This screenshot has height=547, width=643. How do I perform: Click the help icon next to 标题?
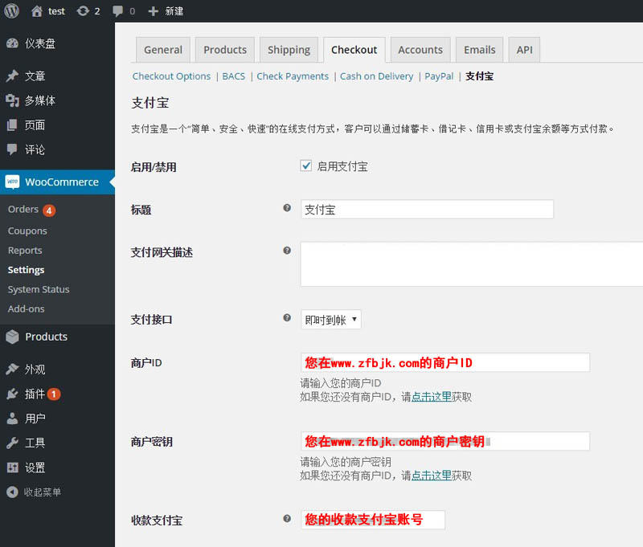click(x=287, y=208)
